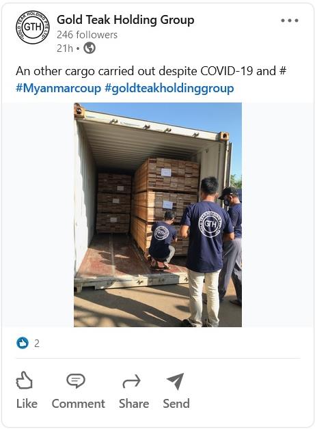Open the #goldteakholdinggroup hashtag
Image resolution: width=315 pixels, height=429 pixels.
click(169, 89)
